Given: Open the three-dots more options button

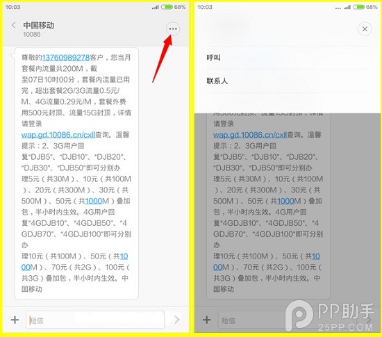Looking at the screenshot, I should pos(173,28).
